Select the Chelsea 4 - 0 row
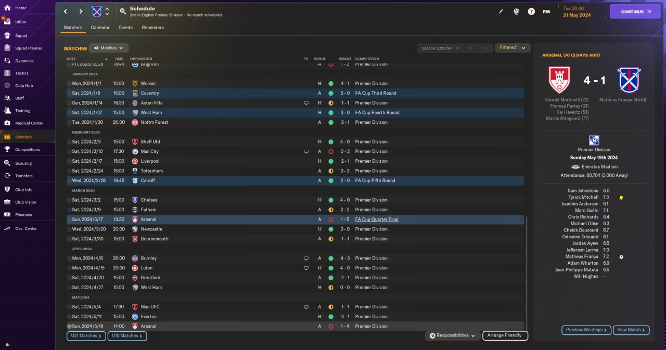666x350 pixels. click(x=294, y=200)
